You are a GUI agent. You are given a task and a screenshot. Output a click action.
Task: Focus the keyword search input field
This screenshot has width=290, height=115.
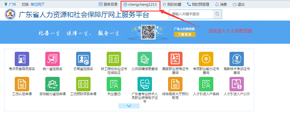point(191,14)
